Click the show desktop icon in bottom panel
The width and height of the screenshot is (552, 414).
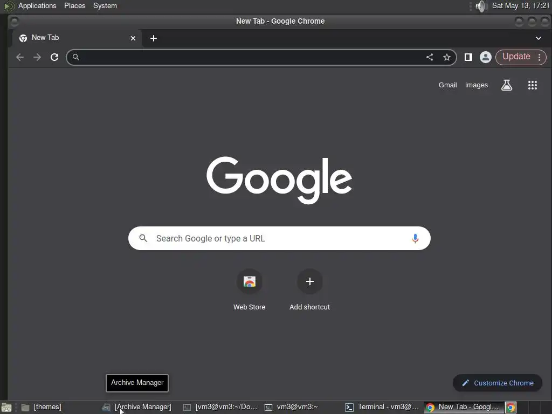pyautogui.click(x=6, y=408)
